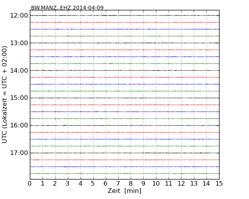Click the 2 tick label on the Zeit axis
249x199 pixels.
(55, 183)
